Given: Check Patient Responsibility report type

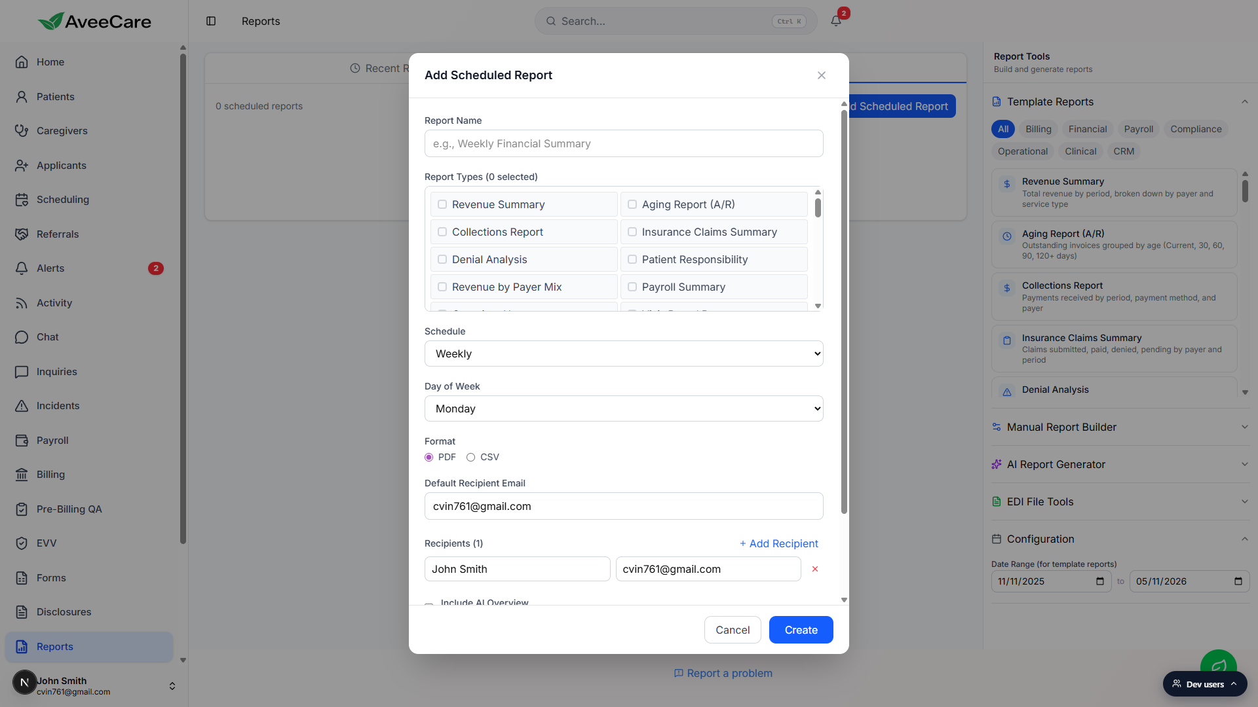Looking at the screenshot, I should point(632,259).
